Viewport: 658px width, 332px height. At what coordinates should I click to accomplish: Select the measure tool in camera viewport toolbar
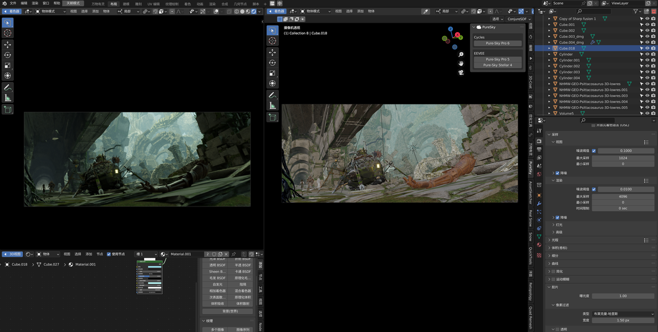coord(272,106)
